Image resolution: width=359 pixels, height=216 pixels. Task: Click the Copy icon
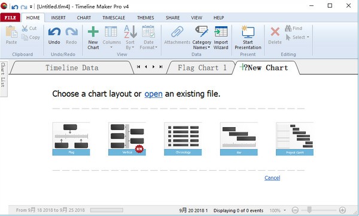point(25,37)
